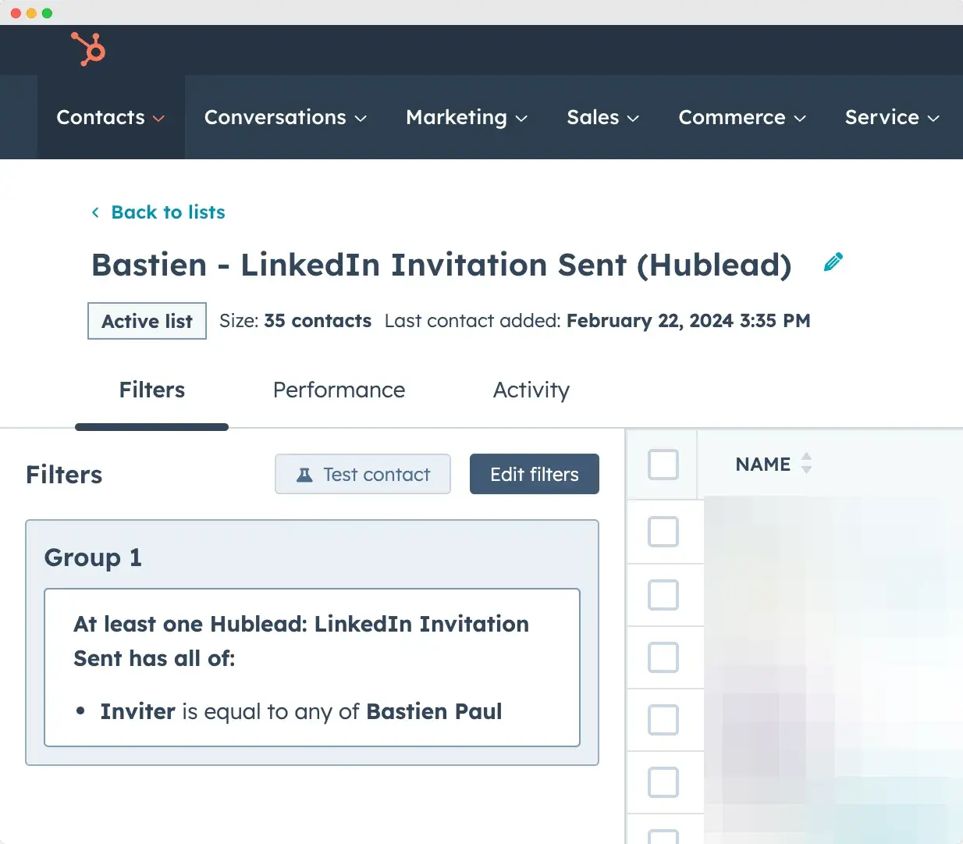Check the second contact row checkbox

(x=663, y=595)
